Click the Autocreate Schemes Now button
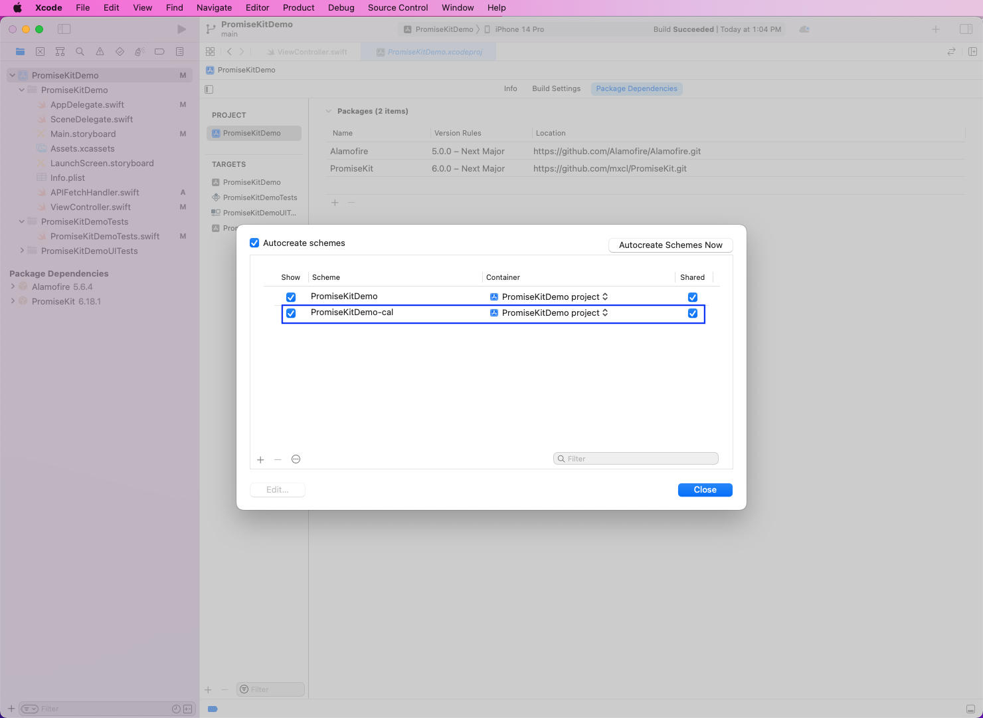This screenshot has width=983, height=718. point(670,245)
